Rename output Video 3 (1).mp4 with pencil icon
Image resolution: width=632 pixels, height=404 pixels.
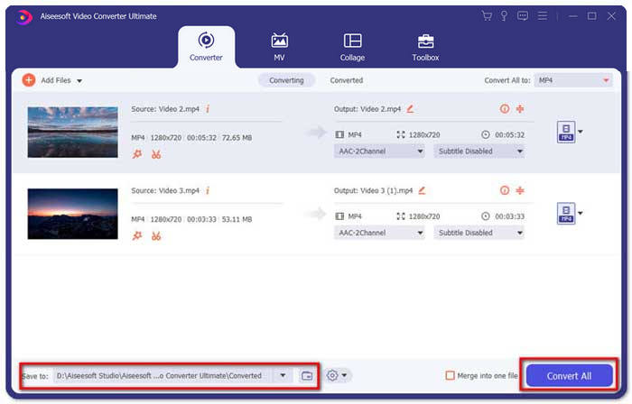tap(422, 190)
